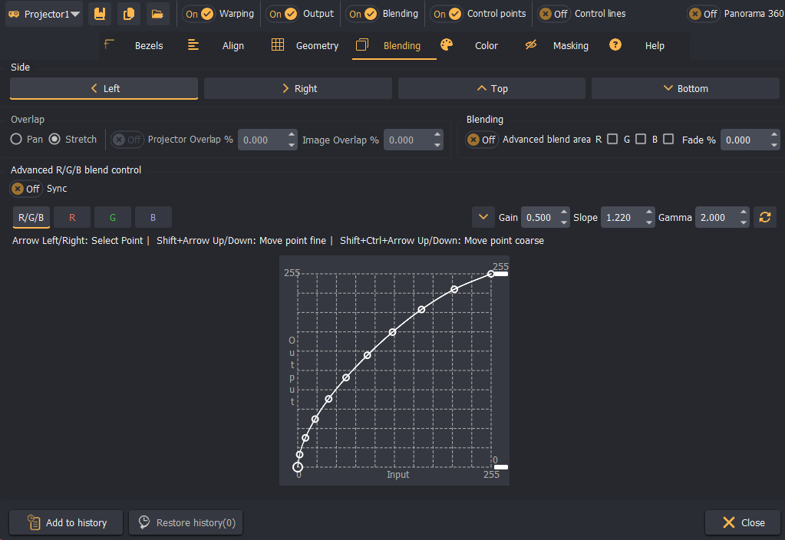Check the B blend area checkbox
Screen dimensions: 785x540
click(x=668, y=139)
